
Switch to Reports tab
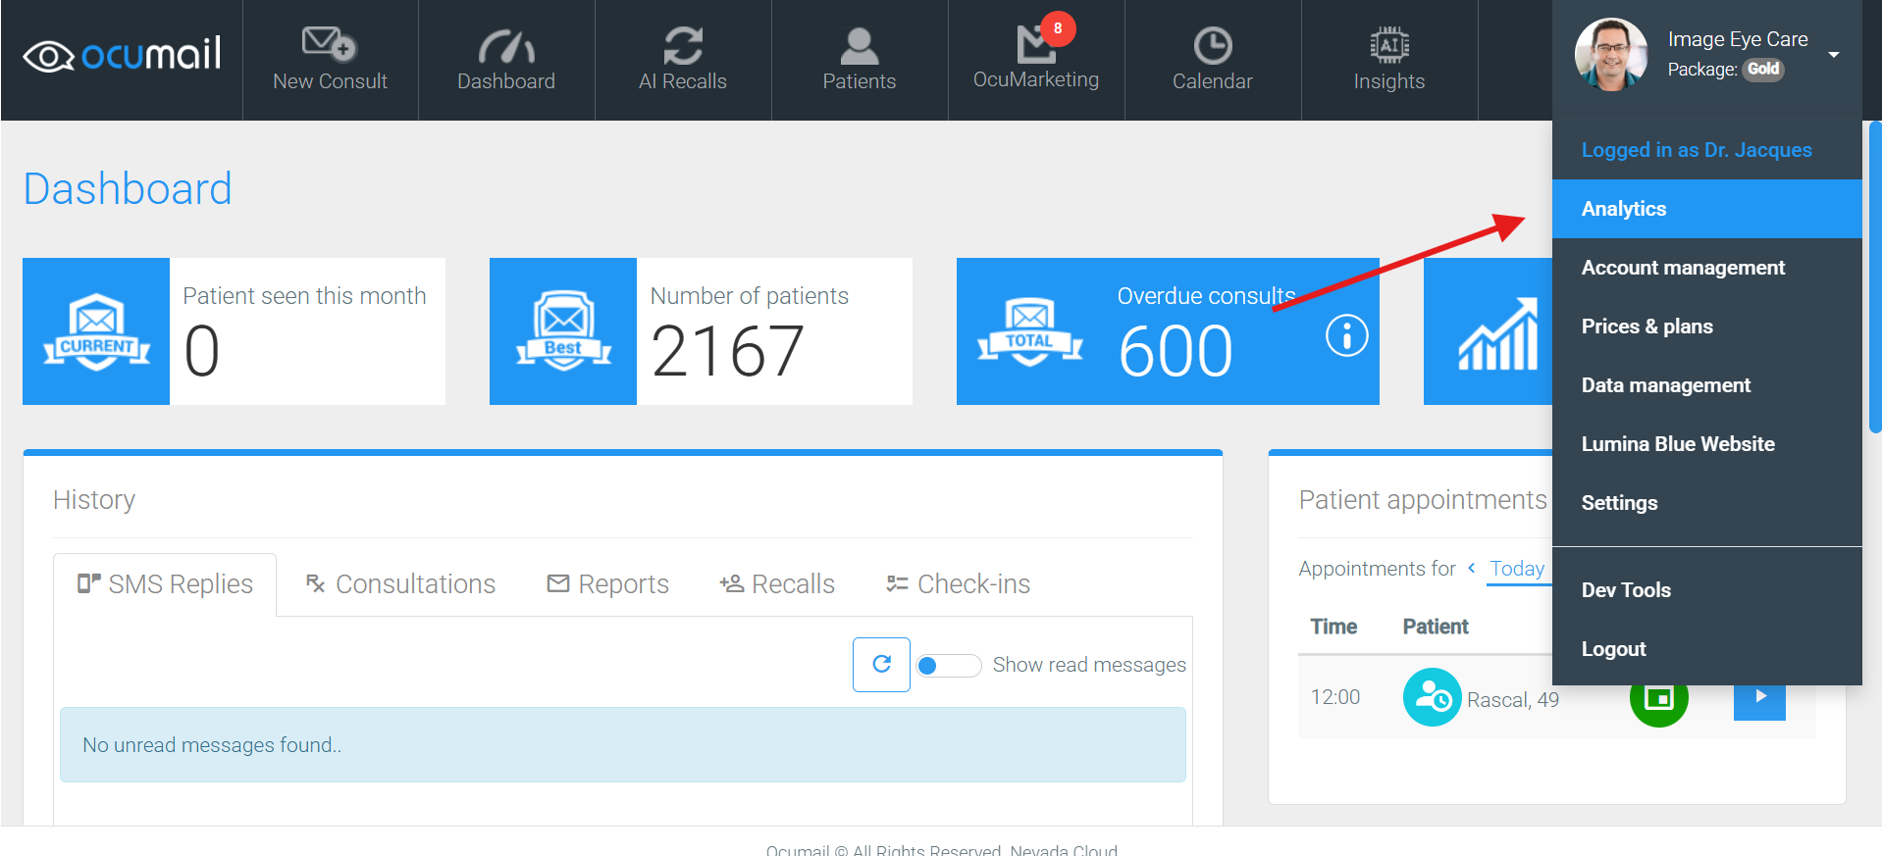pyautogui.click(x=607, y=584)
